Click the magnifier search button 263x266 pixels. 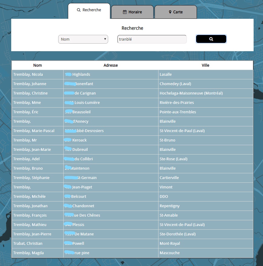click(x=211, y=39)
